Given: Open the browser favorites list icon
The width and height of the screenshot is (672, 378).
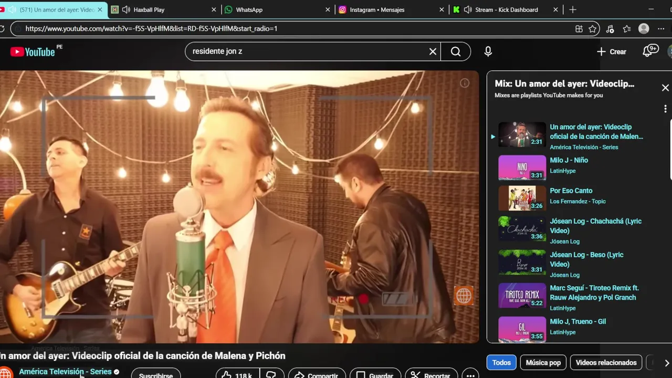Looking at the screenshot, I should 627,29.
